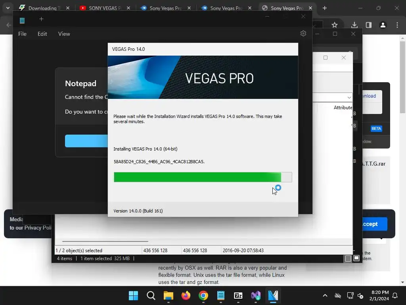The width and height of the screenshot is (406, 305).
Task: Click the '4 items' Explorer status text
Action: [x=65, y=258]
